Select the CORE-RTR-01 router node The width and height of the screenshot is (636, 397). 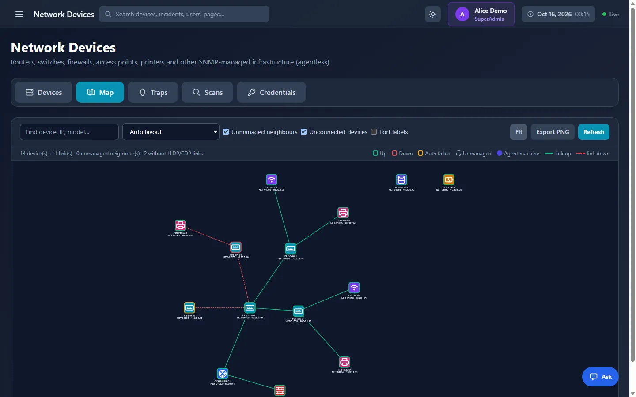coord(223,374)
